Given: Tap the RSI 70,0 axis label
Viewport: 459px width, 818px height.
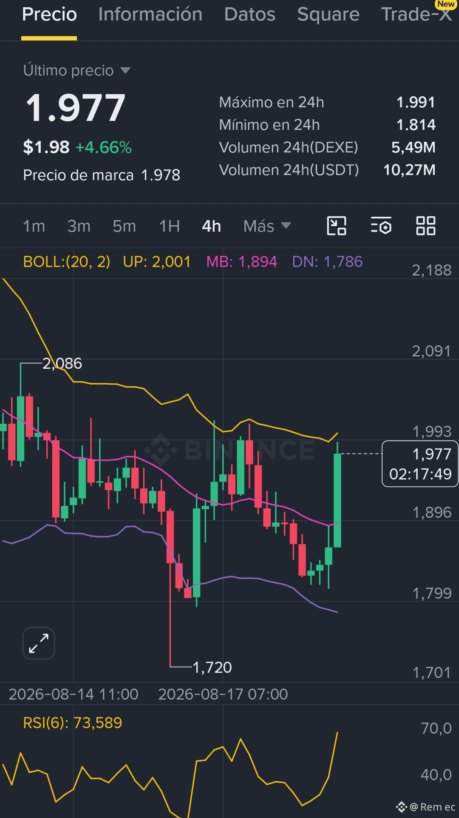Looking at the screenshot, I should coord(436,728).
